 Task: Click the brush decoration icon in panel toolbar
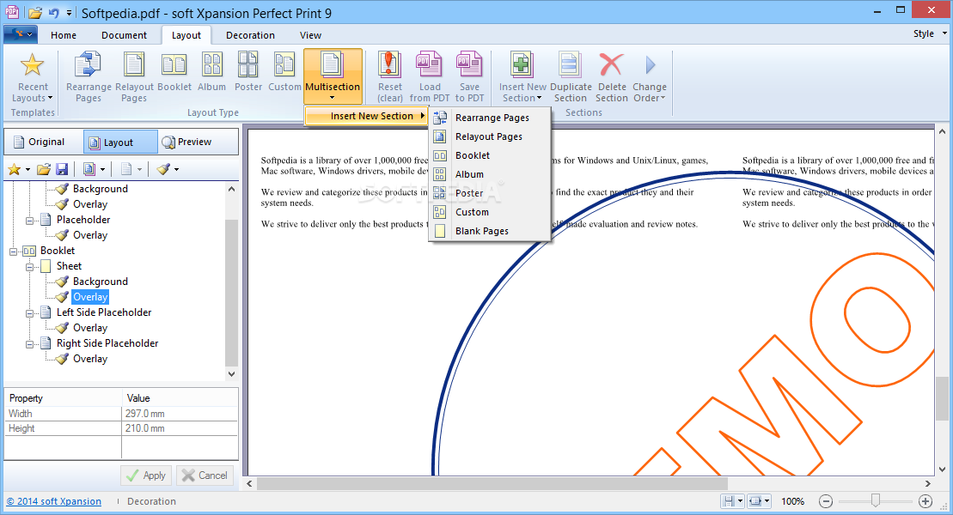tap(163, 169)
